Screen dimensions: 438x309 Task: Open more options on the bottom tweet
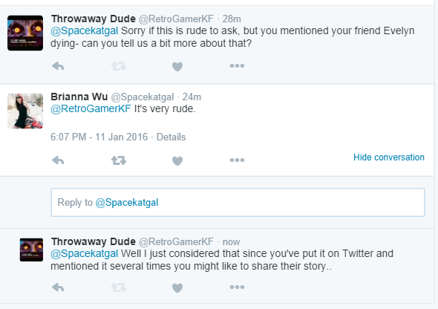237,287
